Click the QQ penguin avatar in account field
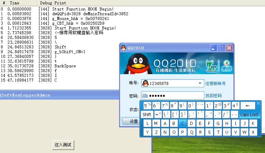 click(145, 83)
